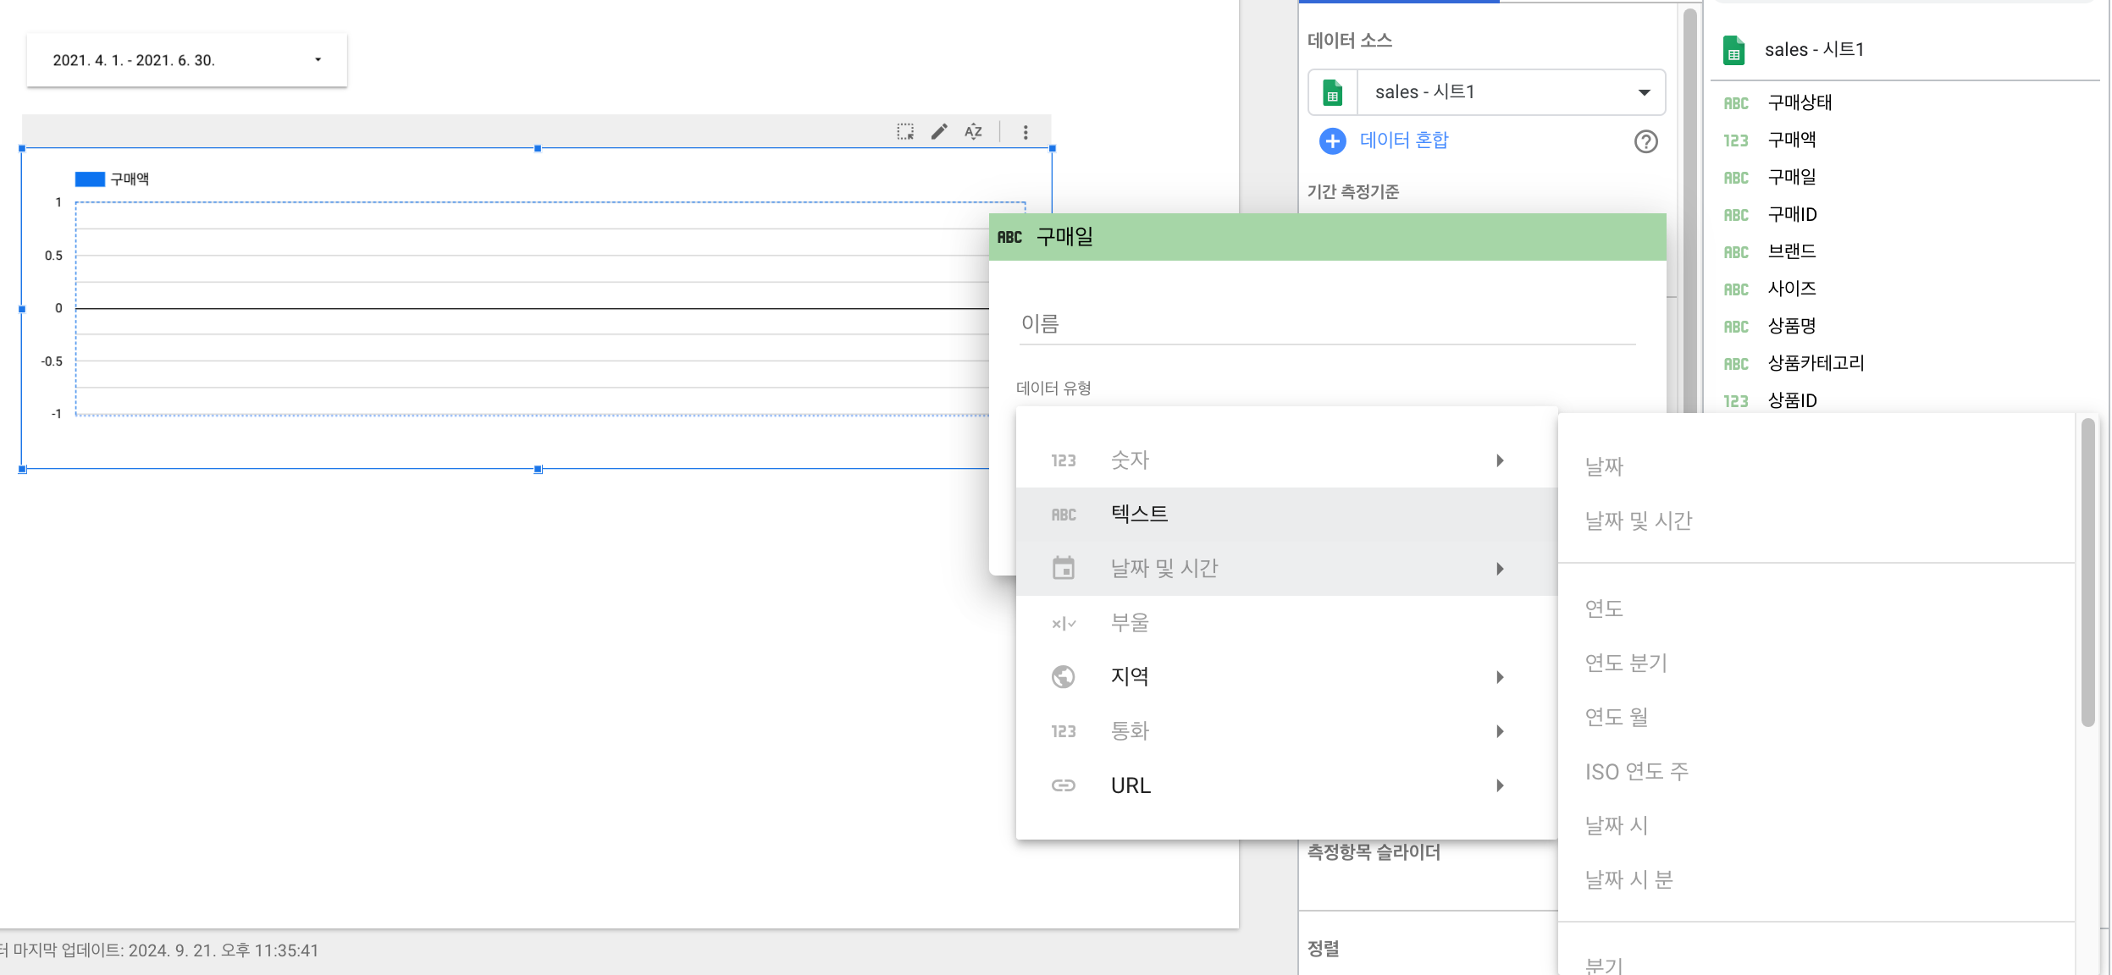Click the 정렬 section heading

[x=1324, y=949]
